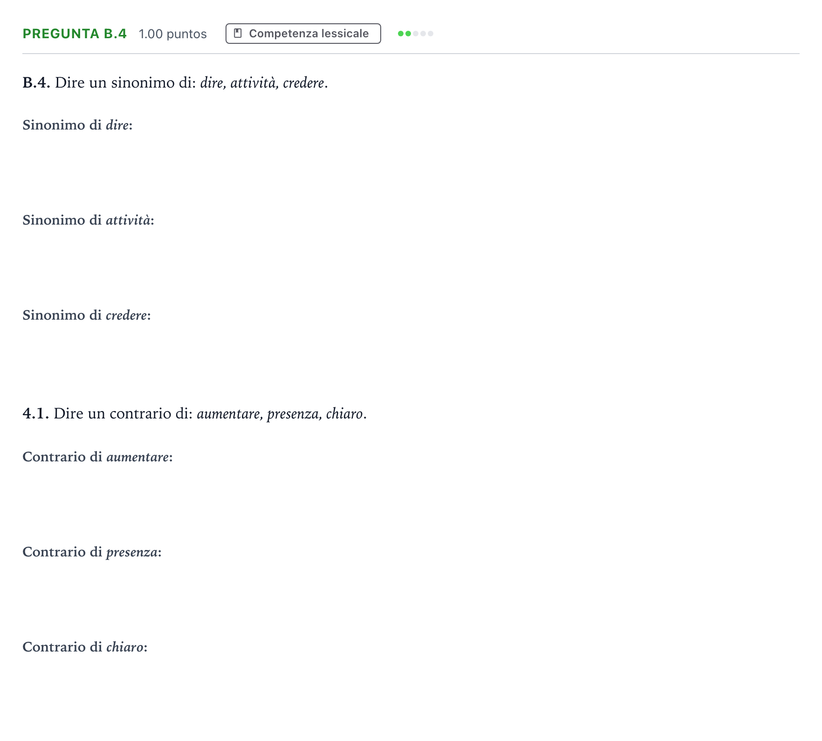Screen dimensions: 822x741
Task: Click the 'Sinonimo di dire:' label
Action: (x=77, y=125)
